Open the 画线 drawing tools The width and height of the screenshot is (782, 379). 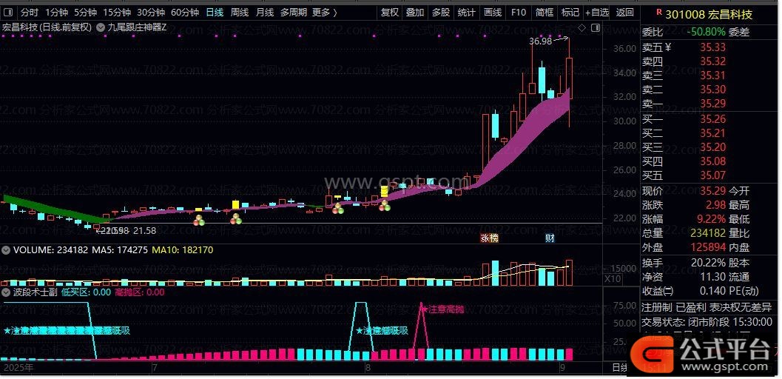492,13
